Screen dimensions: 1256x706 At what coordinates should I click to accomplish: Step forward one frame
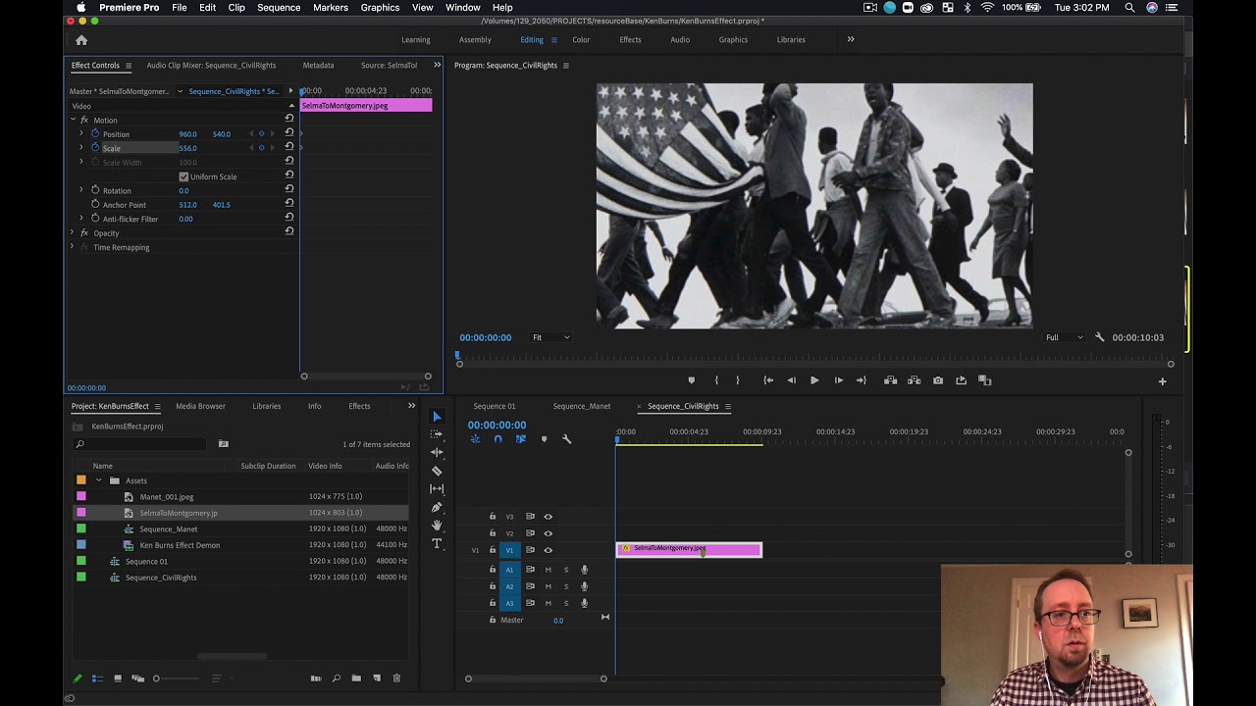[838, 380]
